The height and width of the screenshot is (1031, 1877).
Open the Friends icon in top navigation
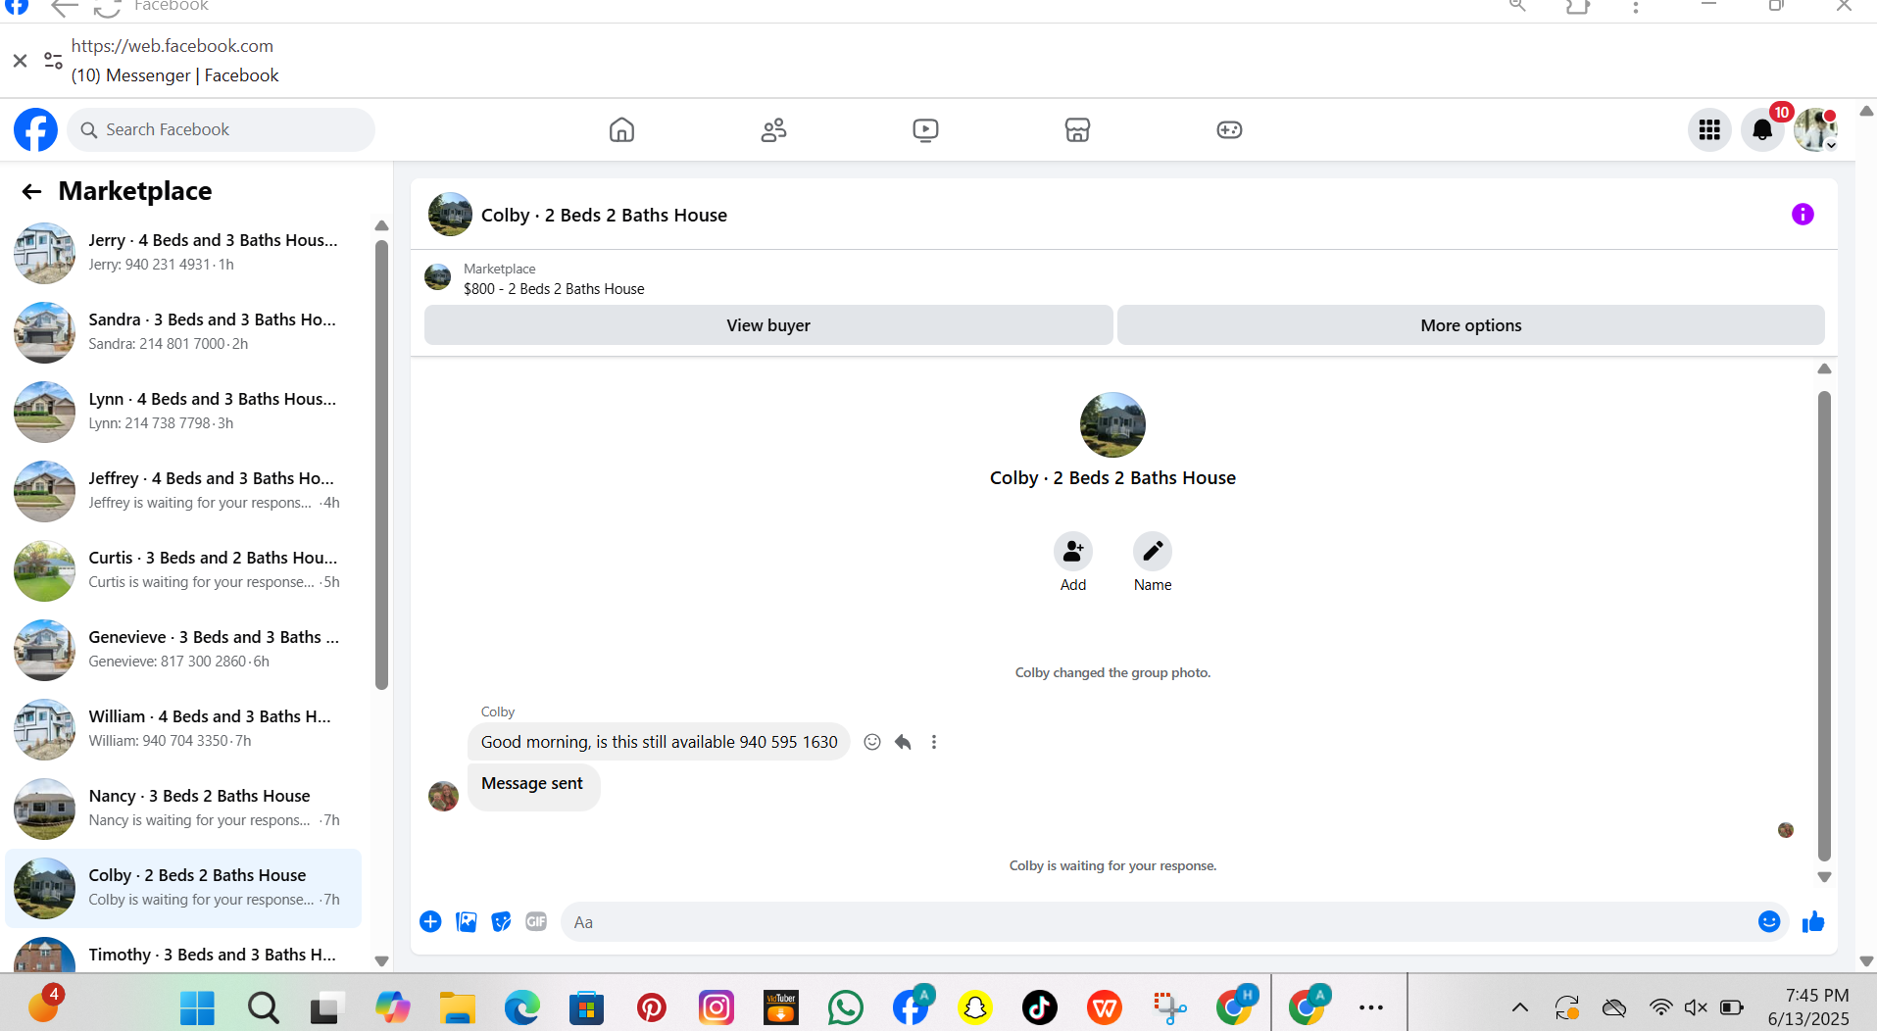773,129
